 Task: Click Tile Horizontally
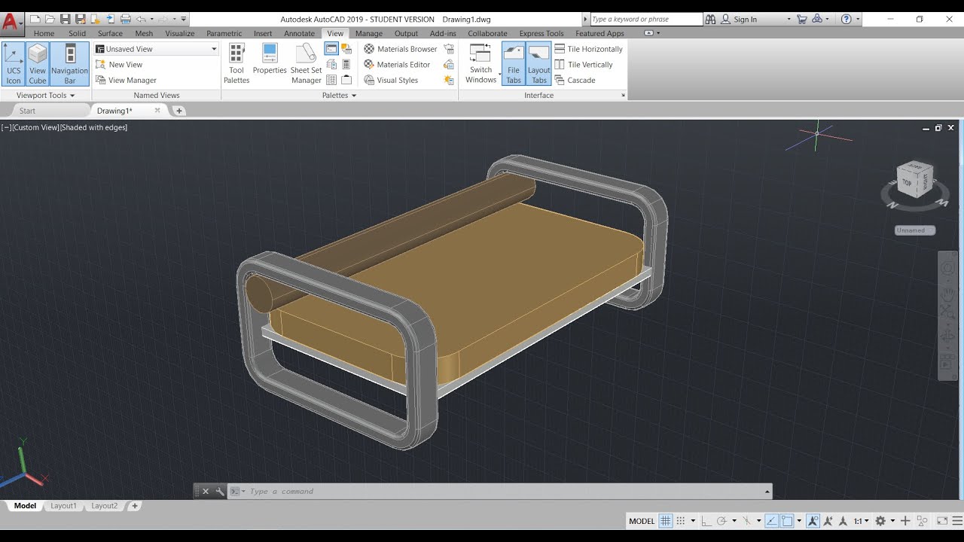coord(589,49)
